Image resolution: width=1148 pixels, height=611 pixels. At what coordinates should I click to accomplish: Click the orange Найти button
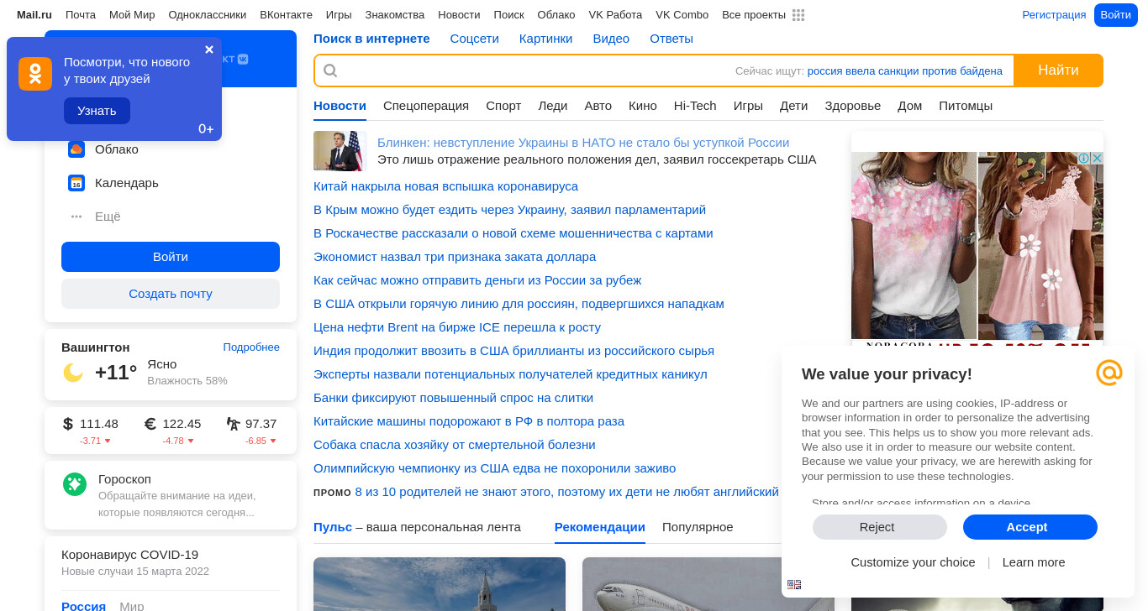[1058, 70]
